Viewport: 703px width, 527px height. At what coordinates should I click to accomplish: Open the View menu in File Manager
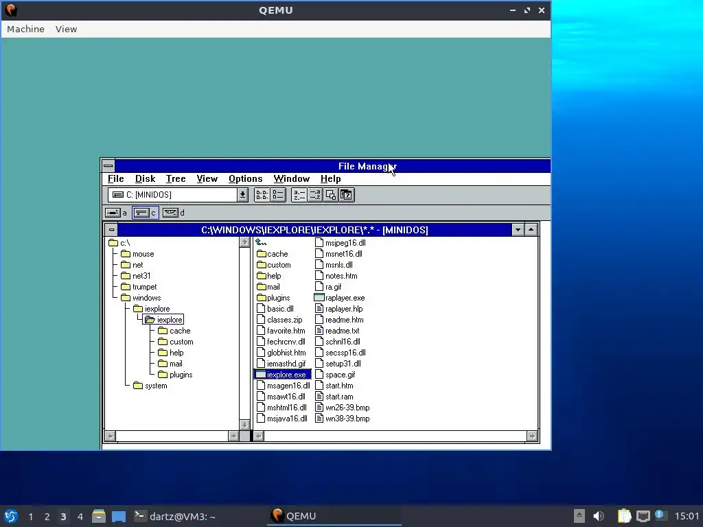click(207, 179)
